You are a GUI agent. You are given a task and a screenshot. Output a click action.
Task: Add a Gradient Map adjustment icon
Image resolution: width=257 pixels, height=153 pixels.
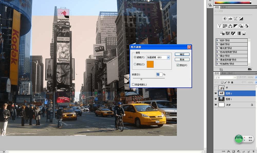(x=238, y=33)
